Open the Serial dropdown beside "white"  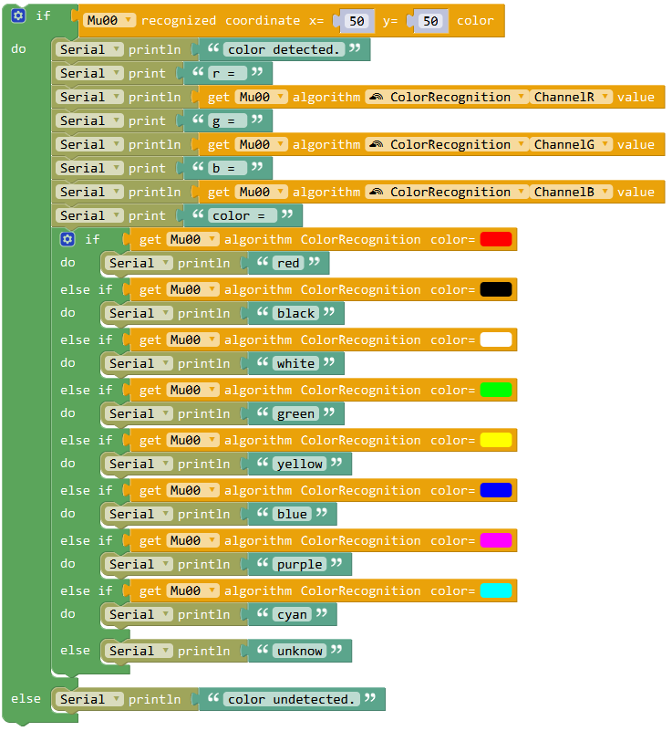point(139,363)
